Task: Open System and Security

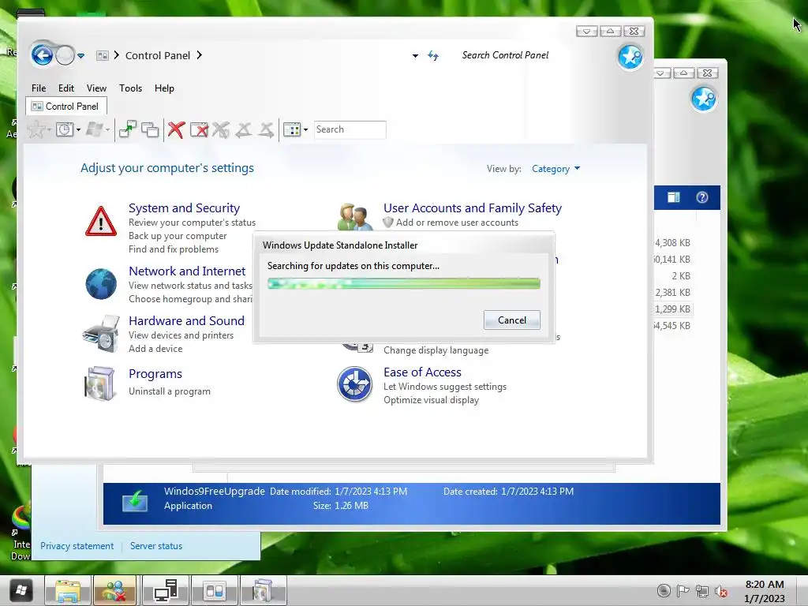Action: (x=184, y=208)
